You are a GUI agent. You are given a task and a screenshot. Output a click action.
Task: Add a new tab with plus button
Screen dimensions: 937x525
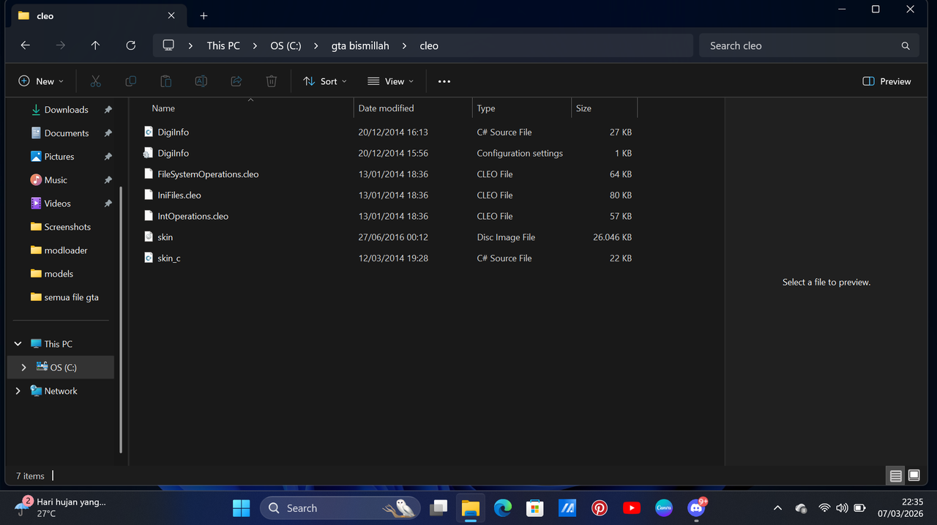(x=204, y=15)
